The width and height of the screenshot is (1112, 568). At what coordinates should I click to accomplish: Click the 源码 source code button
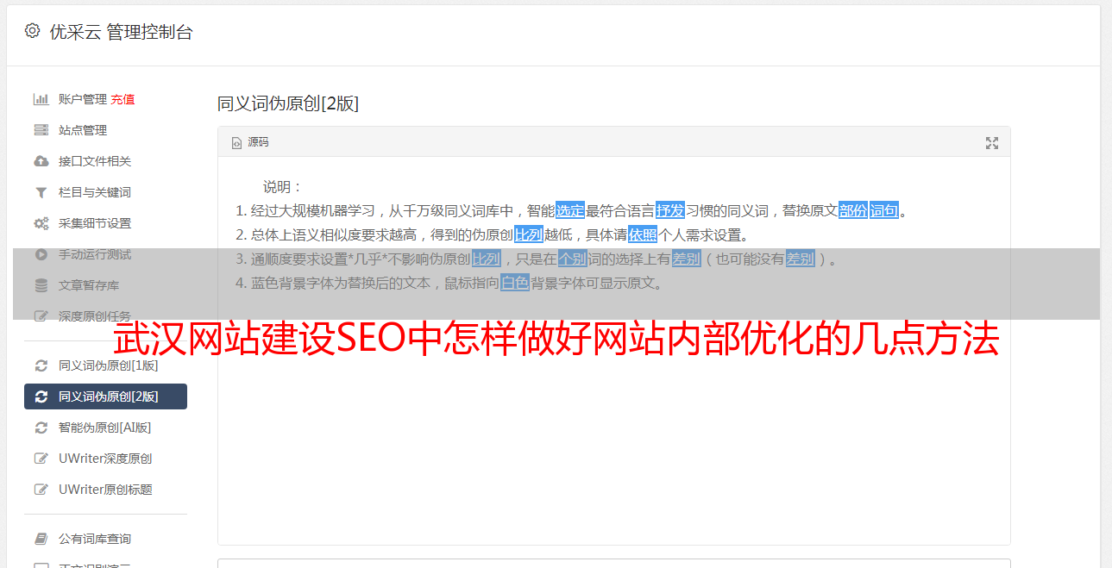click(250, 142)
